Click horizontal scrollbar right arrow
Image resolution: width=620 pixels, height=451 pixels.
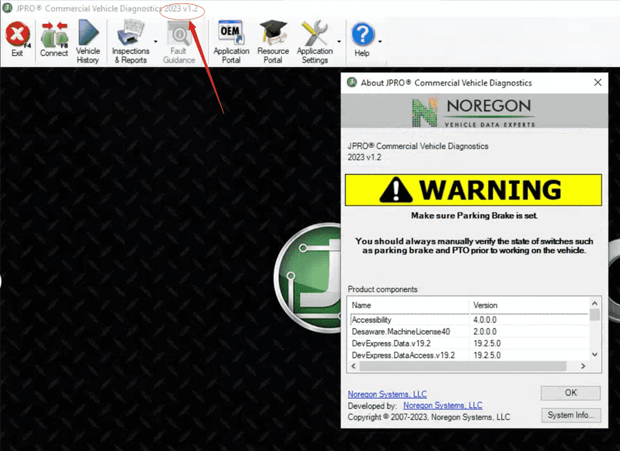click(x=583, y=366)
